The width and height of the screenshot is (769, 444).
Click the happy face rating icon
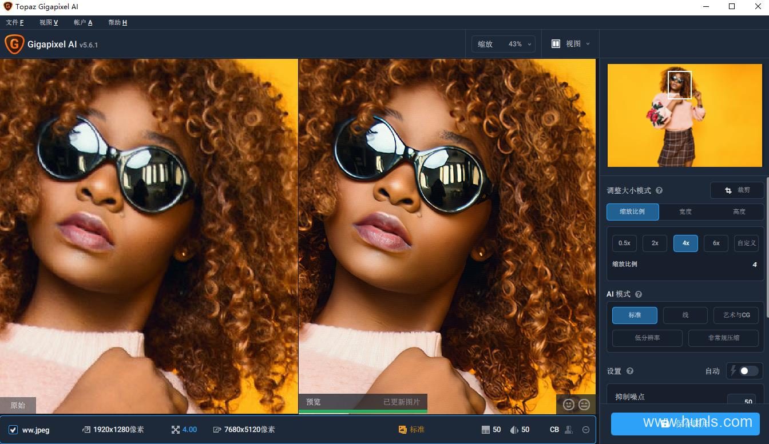click(x=568, y=404)
